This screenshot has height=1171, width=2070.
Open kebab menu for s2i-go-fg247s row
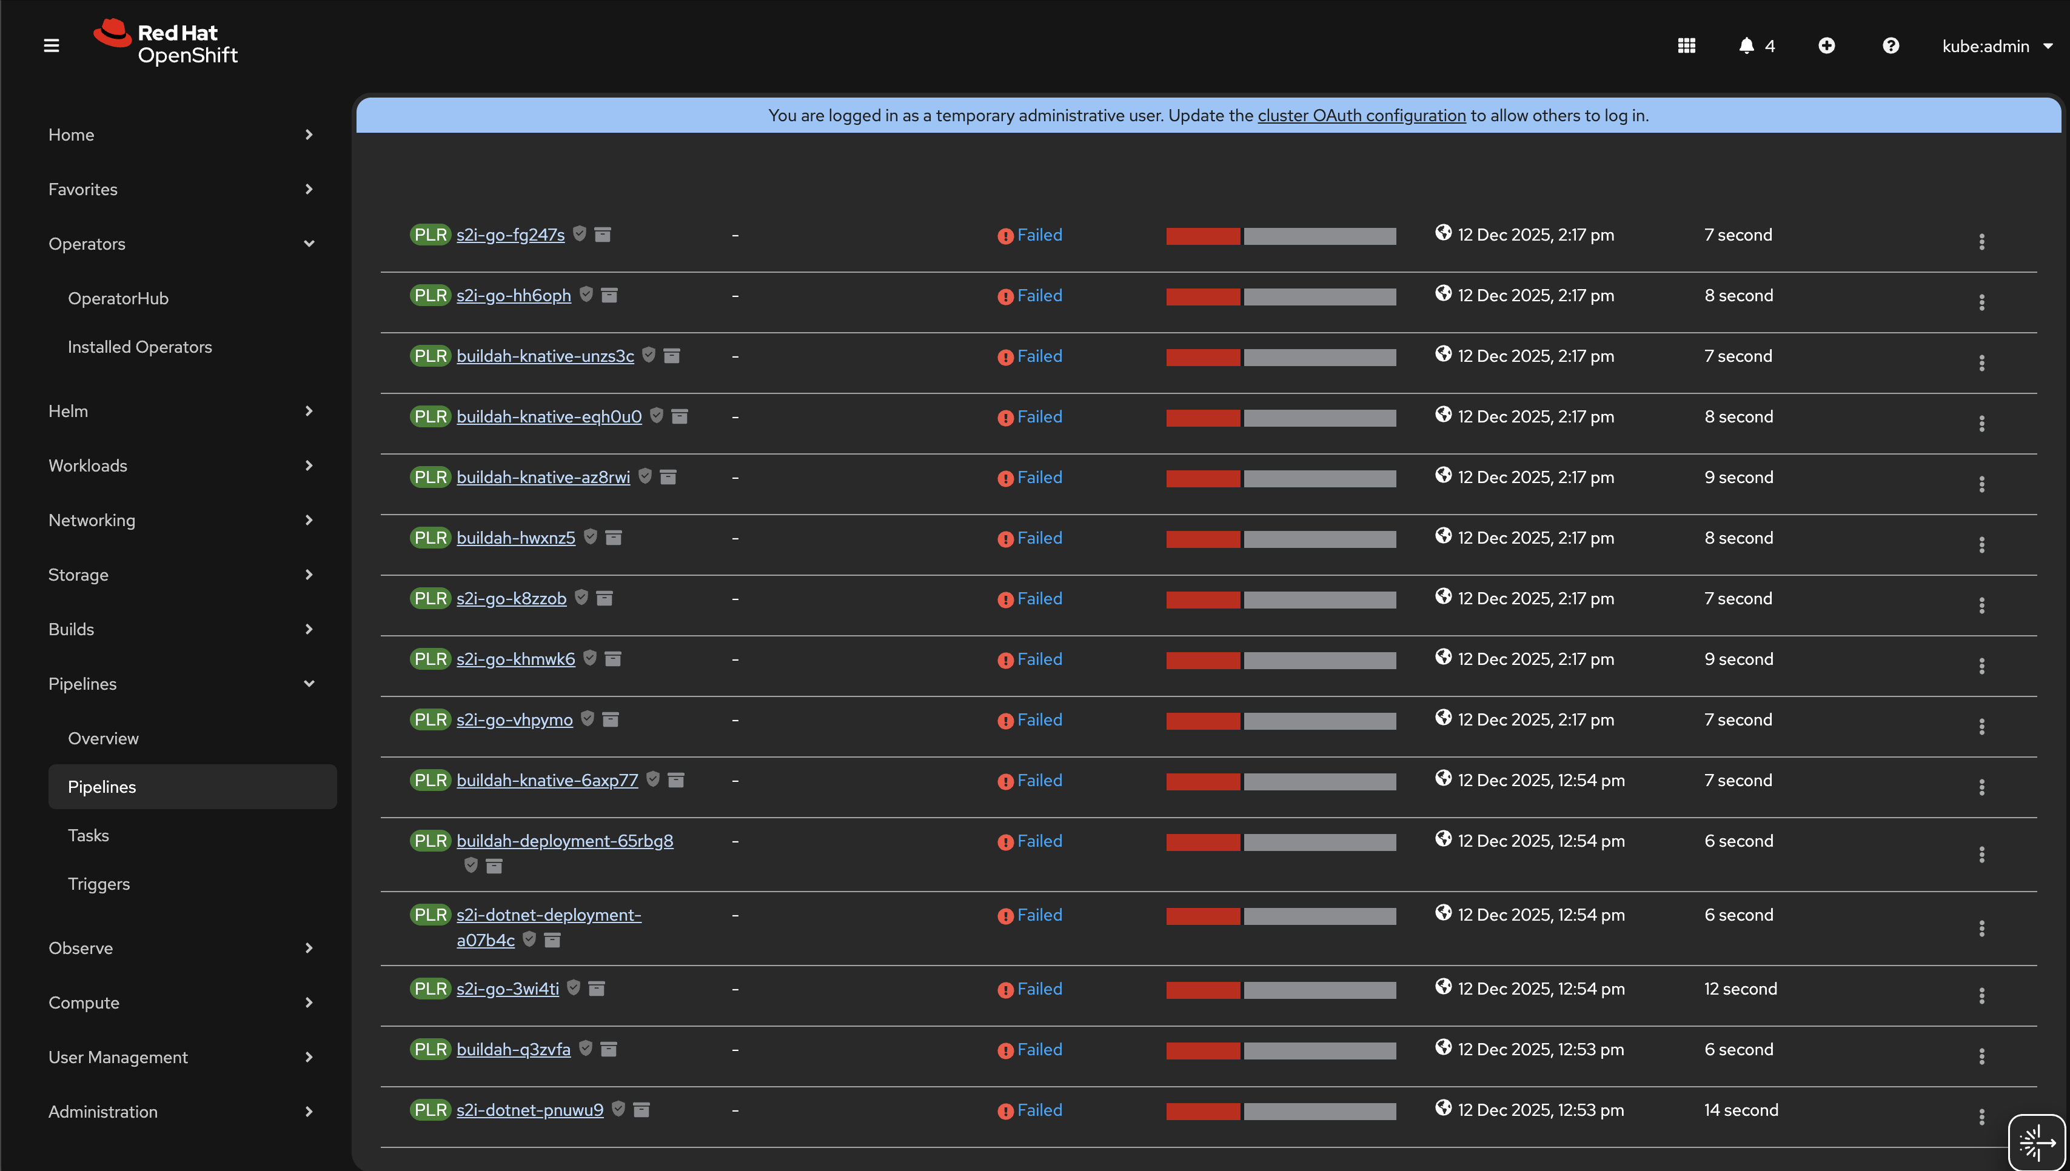1981,241
